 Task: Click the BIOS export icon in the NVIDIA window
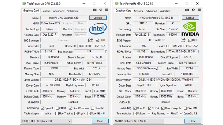click(x=183, y=40)
